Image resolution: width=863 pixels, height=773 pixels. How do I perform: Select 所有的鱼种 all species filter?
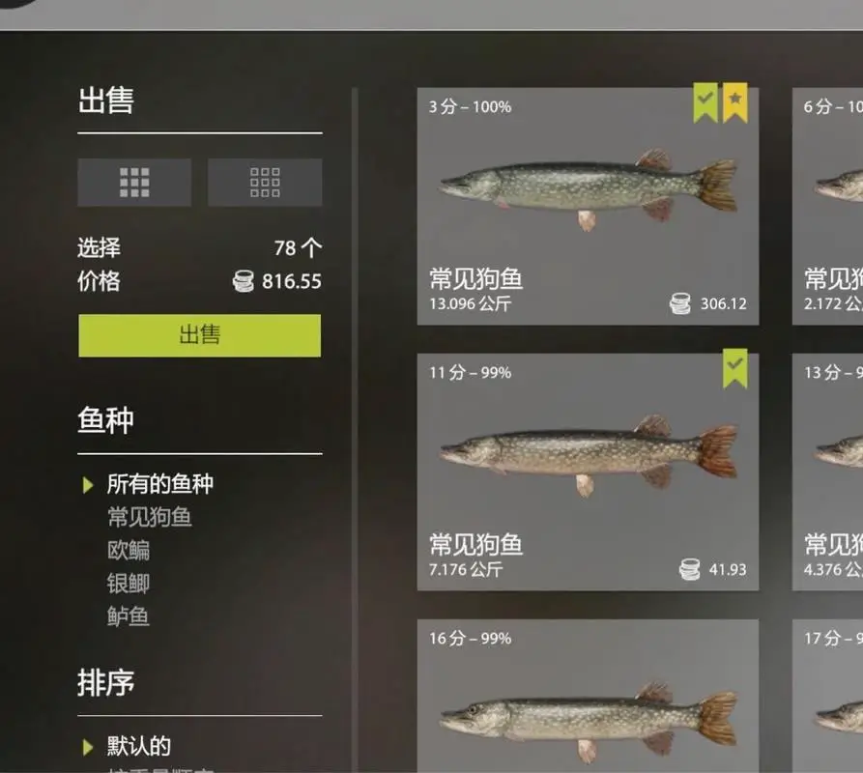(160, 484)
